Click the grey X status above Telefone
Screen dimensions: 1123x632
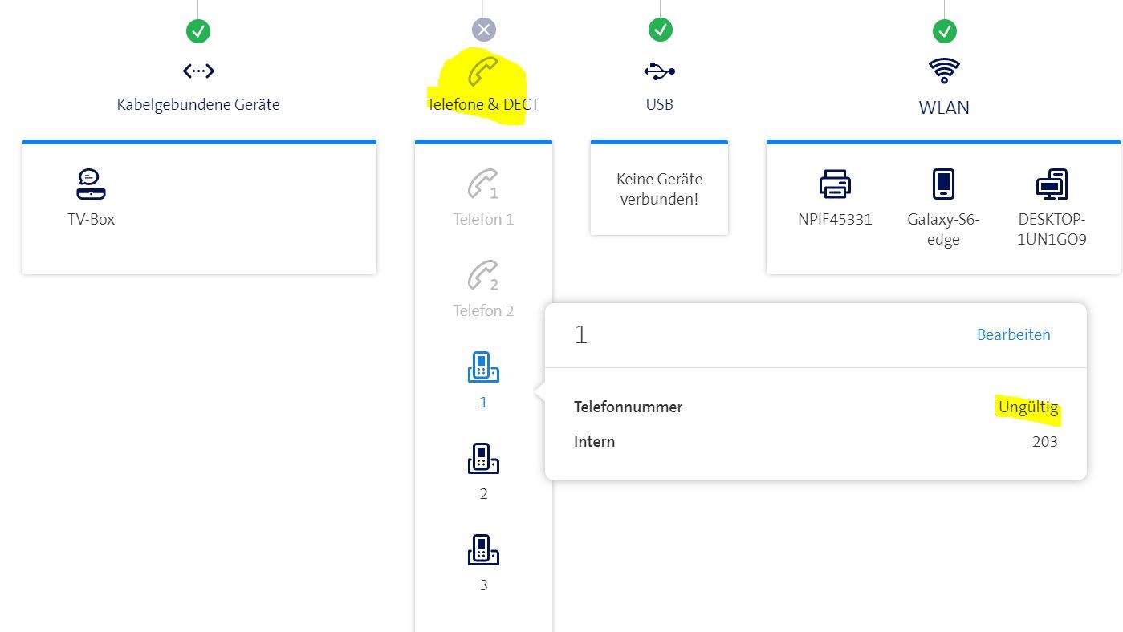(x=483, y=30)
